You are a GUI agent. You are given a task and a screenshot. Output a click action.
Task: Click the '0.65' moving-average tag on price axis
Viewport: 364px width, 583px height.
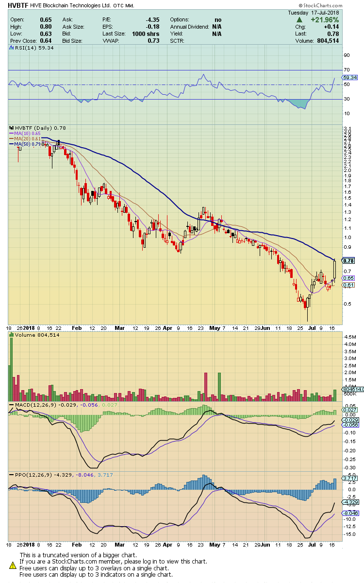click(x=349, y=278)
